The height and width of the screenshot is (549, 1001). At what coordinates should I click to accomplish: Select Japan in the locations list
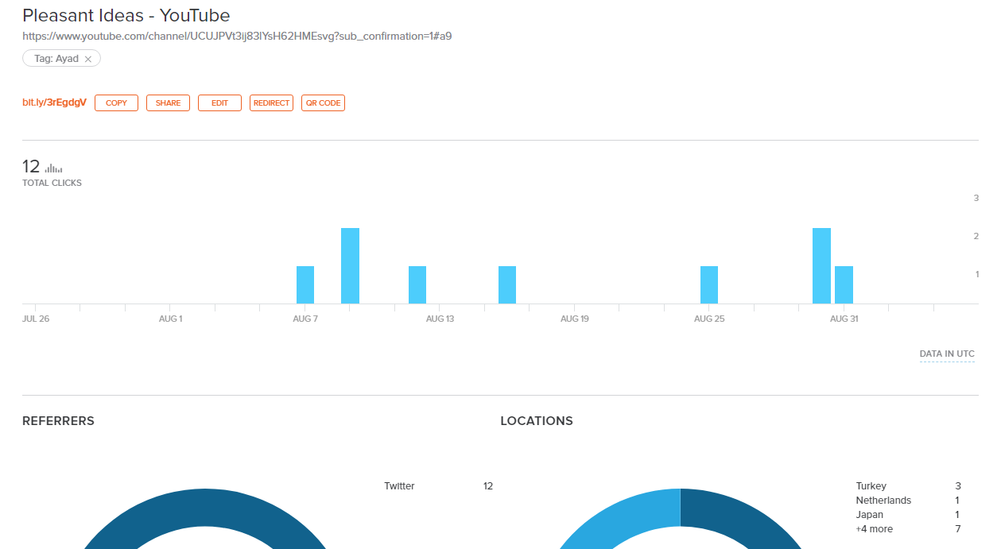tap(869, 515)
